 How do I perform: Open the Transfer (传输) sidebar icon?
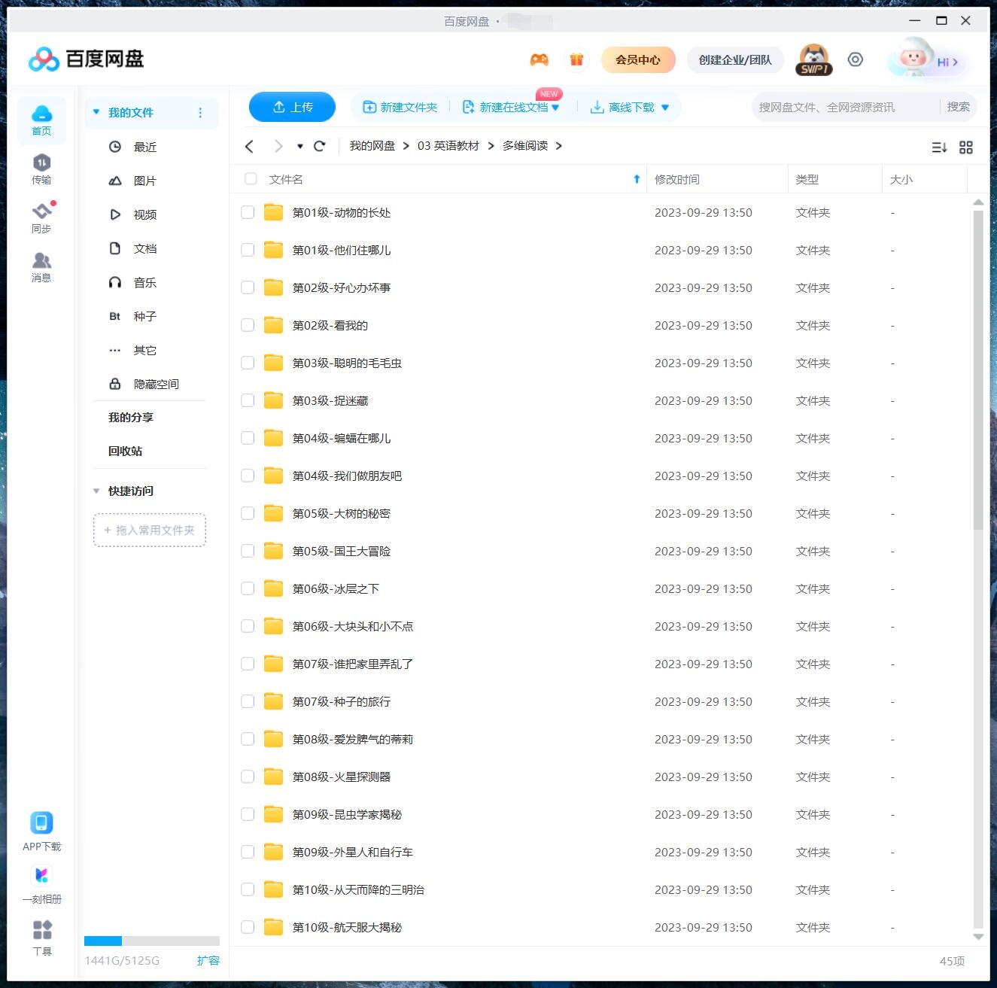41,169
